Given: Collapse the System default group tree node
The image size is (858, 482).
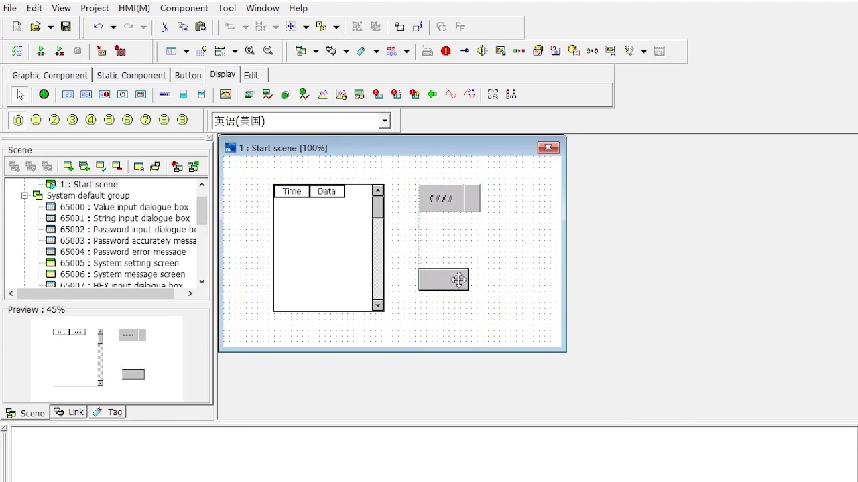Looking at the screenshot, I should coord(25,195).
